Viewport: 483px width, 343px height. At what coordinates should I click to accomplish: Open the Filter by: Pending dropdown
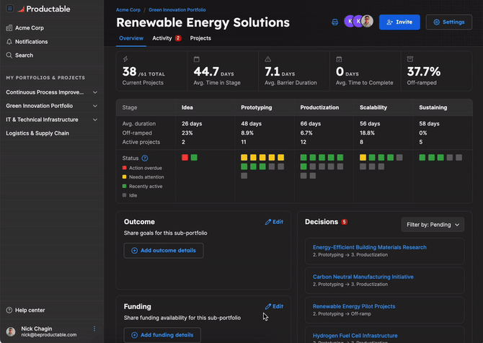[433, 225]
